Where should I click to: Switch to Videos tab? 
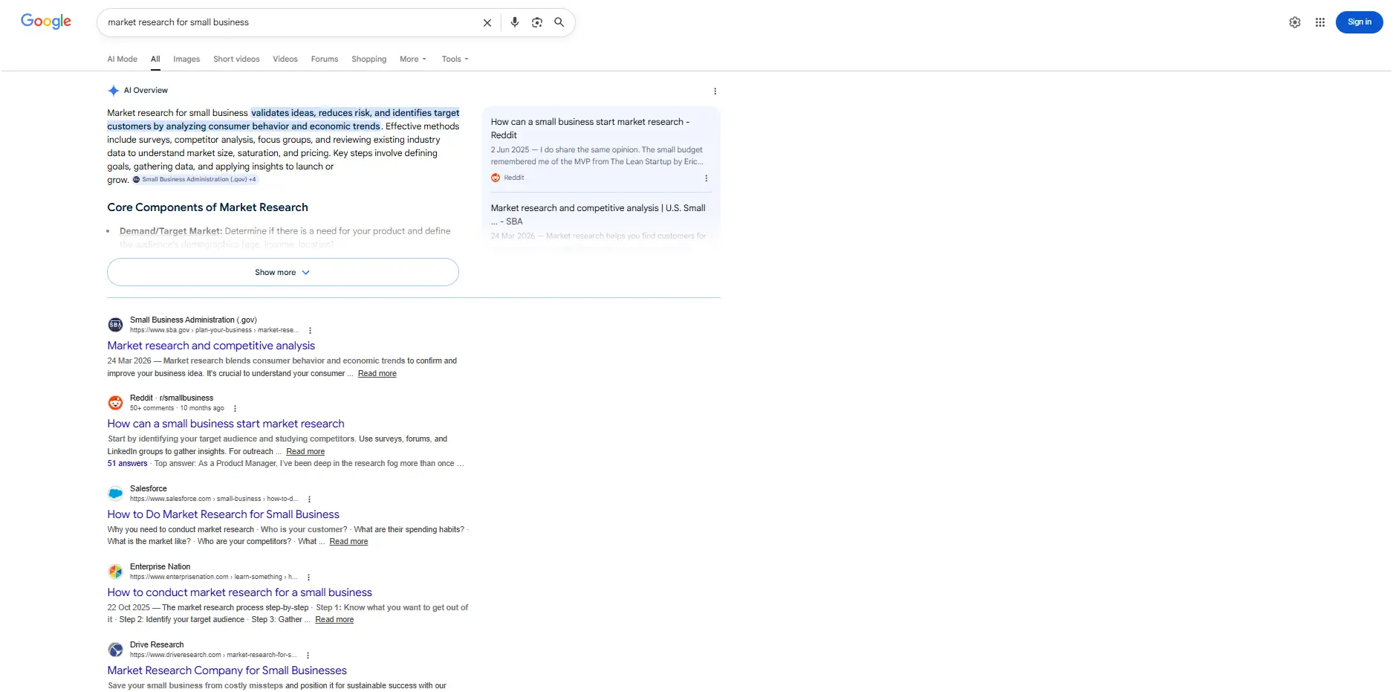pos(285,59)
